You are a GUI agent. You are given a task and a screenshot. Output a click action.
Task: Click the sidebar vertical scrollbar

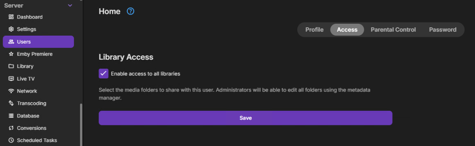(81, 125)
